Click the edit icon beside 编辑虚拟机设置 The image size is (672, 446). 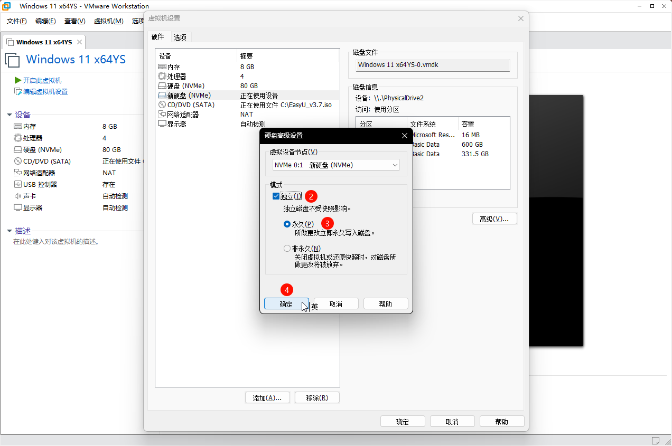click(x=18, y=92)
